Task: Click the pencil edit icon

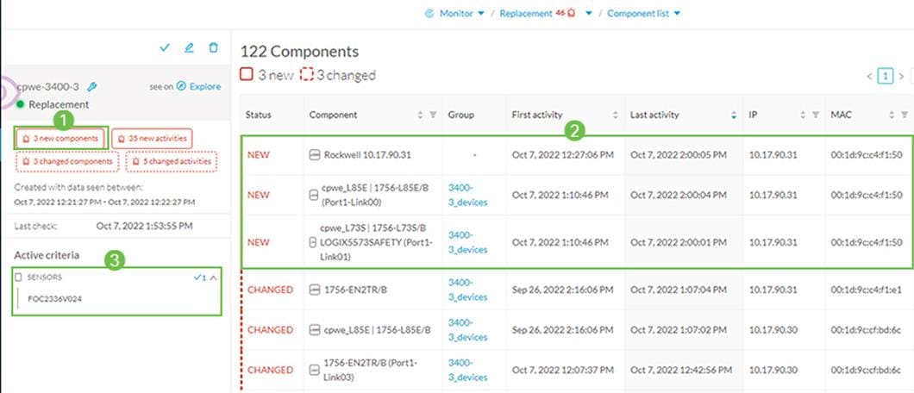Action: [189, 47]
